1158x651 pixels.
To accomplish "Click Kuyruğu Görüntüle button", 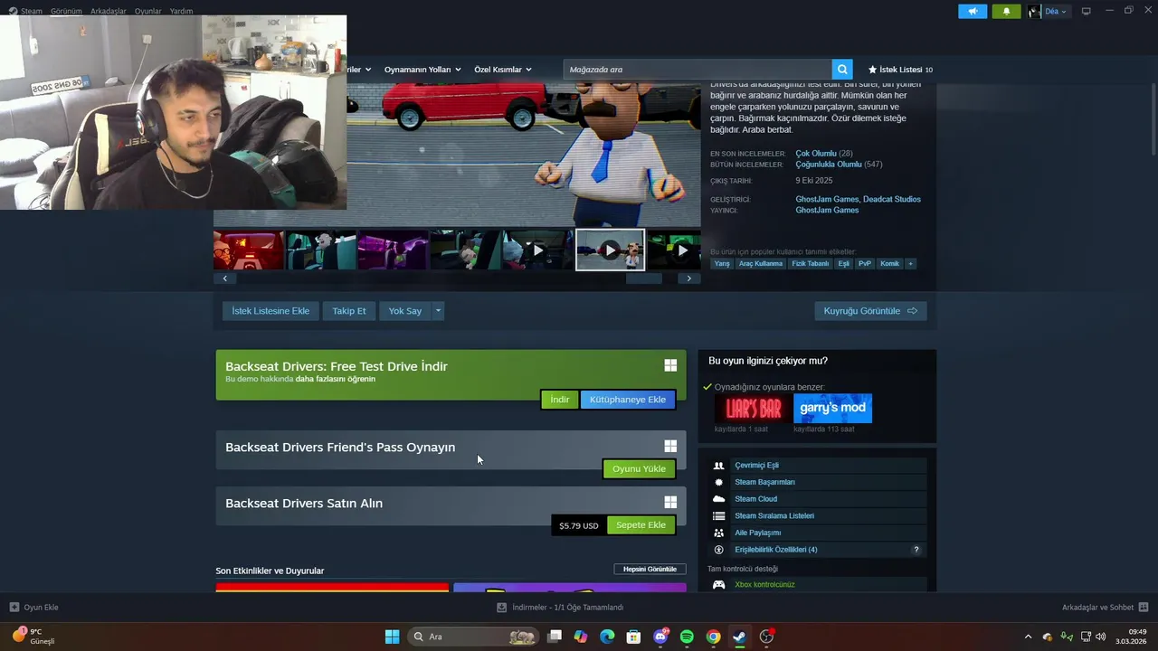I will tap(870, 311).
